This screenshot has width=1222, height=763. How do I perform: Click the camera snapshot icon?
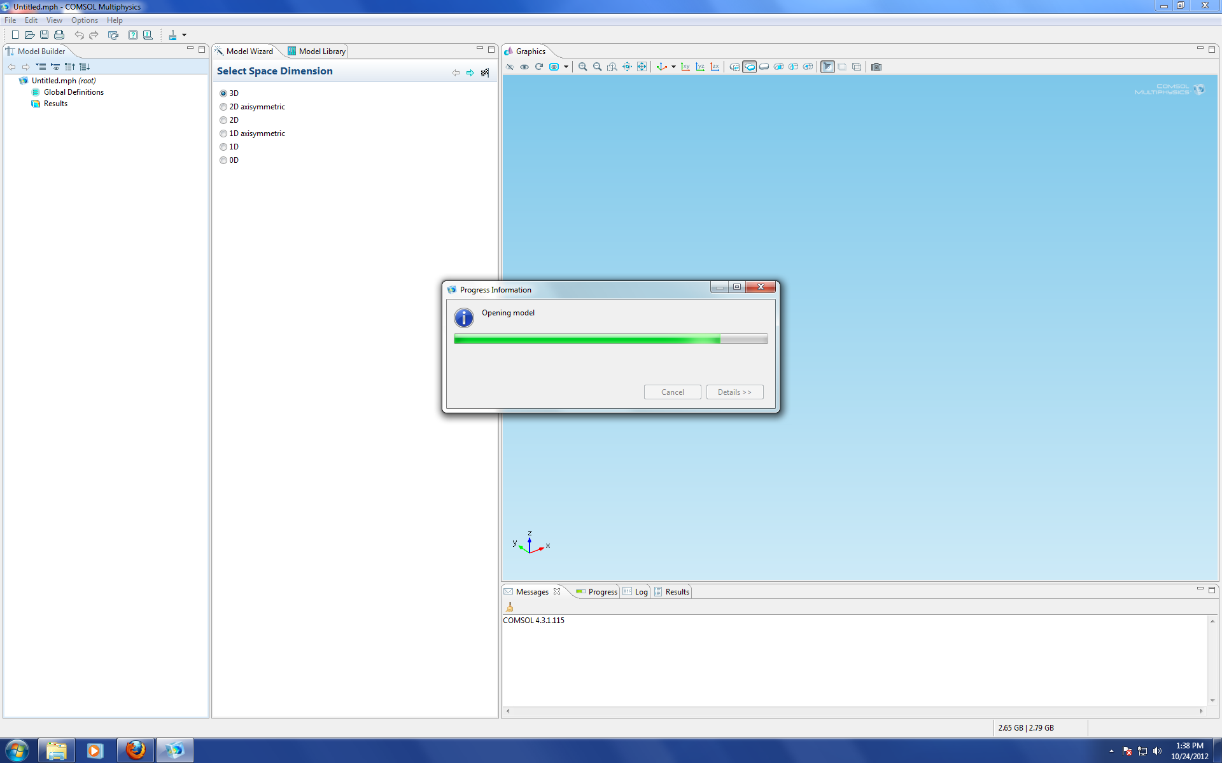tap(876, 67)
